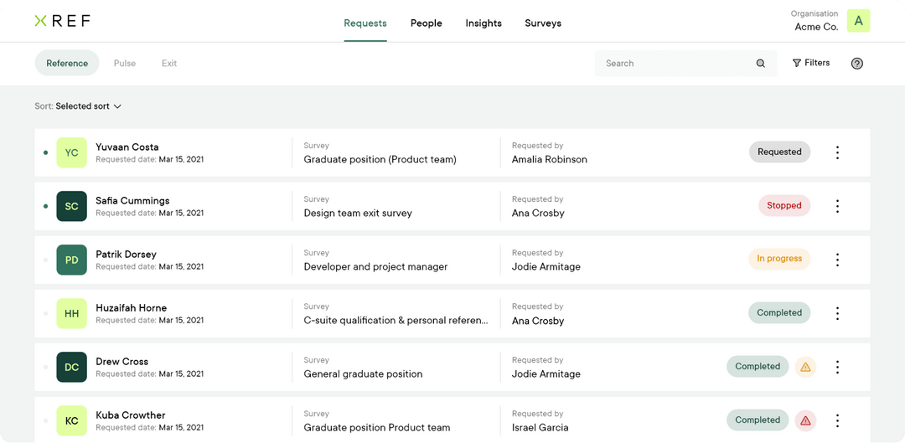Select the Exit request type
The image size is (905, 443).
[x=169, y=64]
